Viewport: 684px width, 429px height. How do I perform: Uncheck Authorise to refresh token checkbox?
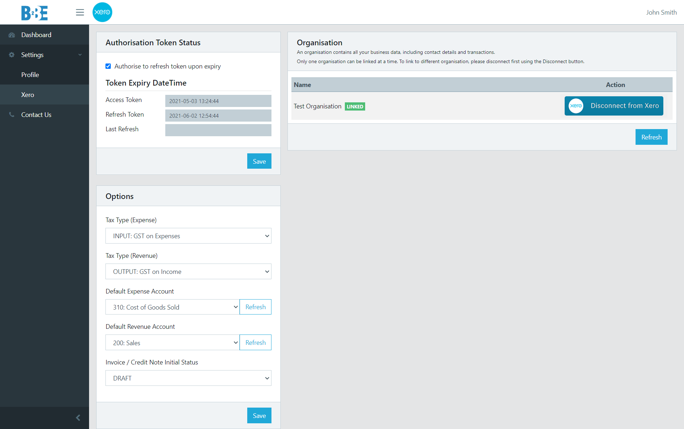108,66
